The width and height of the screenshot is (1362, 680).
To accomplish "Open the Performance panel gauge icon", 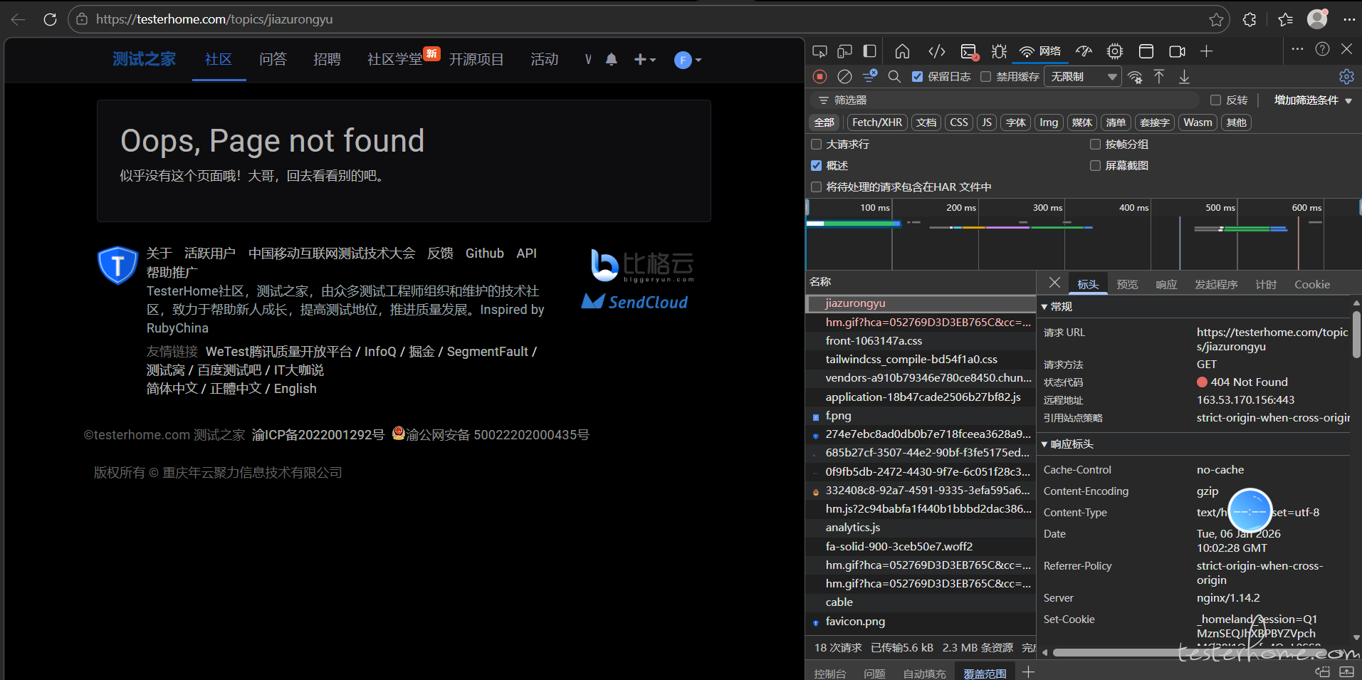I will [1084, 51].
